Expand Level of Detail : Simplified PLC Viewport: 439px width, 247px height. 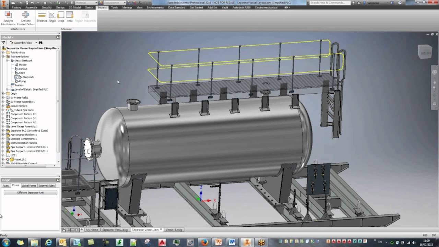tap(7, 90)
